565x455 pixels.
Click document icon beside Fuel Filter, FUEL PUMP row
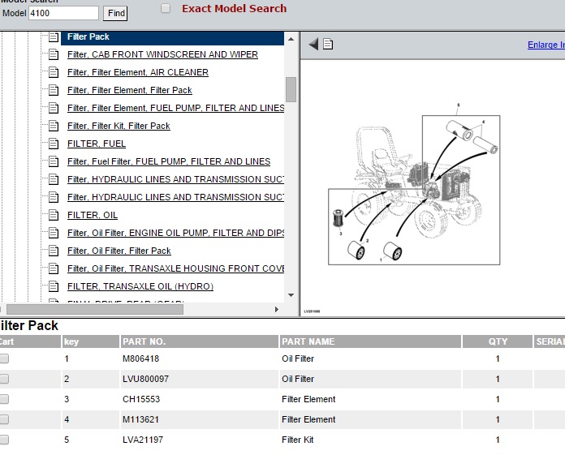(54, 161)
